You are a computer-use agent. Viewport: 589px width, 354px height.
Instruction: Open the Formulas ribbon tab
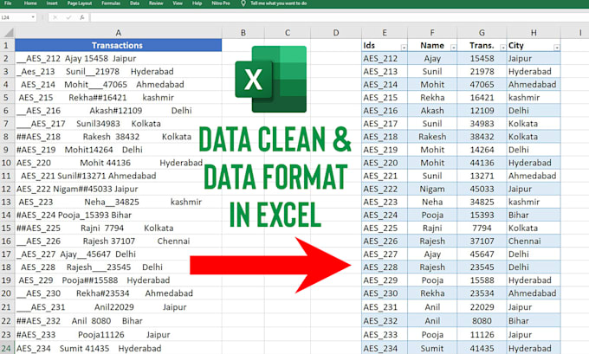pyautogui.click(x=111, y=3)
